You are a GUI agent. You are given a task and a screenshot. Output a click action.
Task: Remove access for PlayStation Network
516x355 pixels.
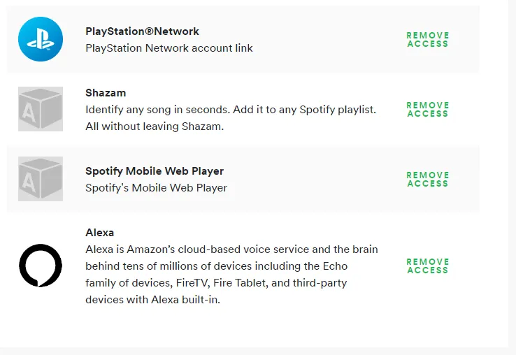pyautogui.click(x=427, y=40)
